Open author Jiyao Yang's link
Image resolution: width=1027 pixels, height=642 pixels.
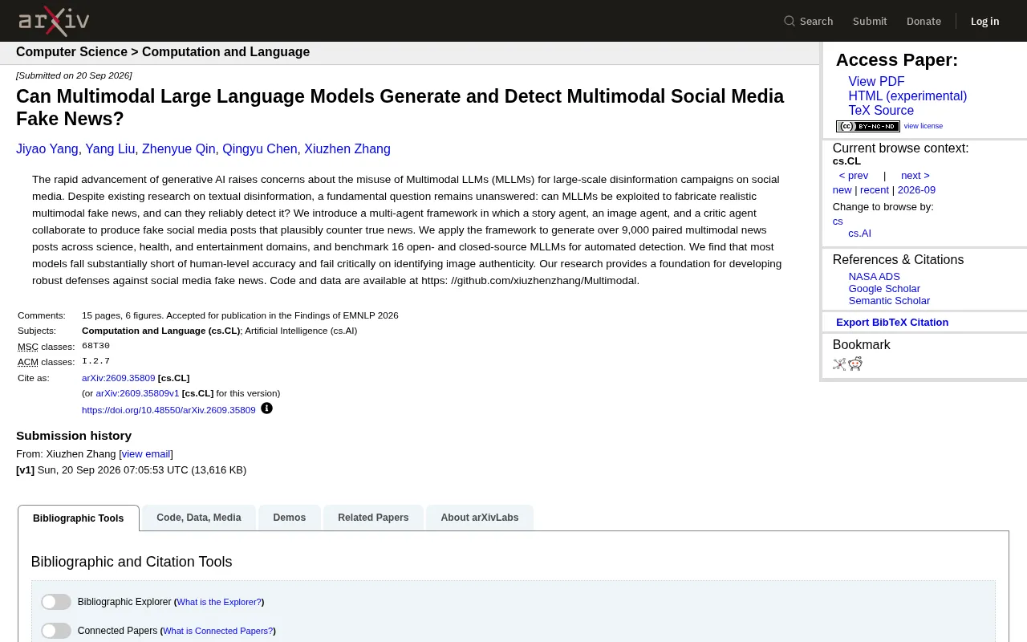[47, 149]
